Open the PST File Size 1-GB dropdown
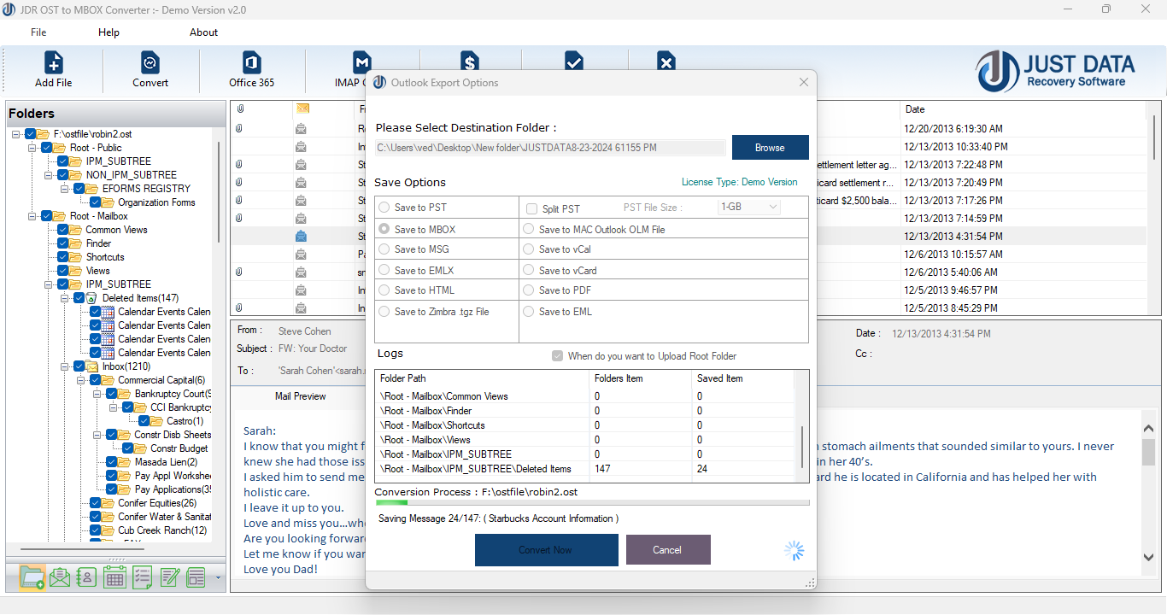The image size is (1167, 615). coord(749,207)
